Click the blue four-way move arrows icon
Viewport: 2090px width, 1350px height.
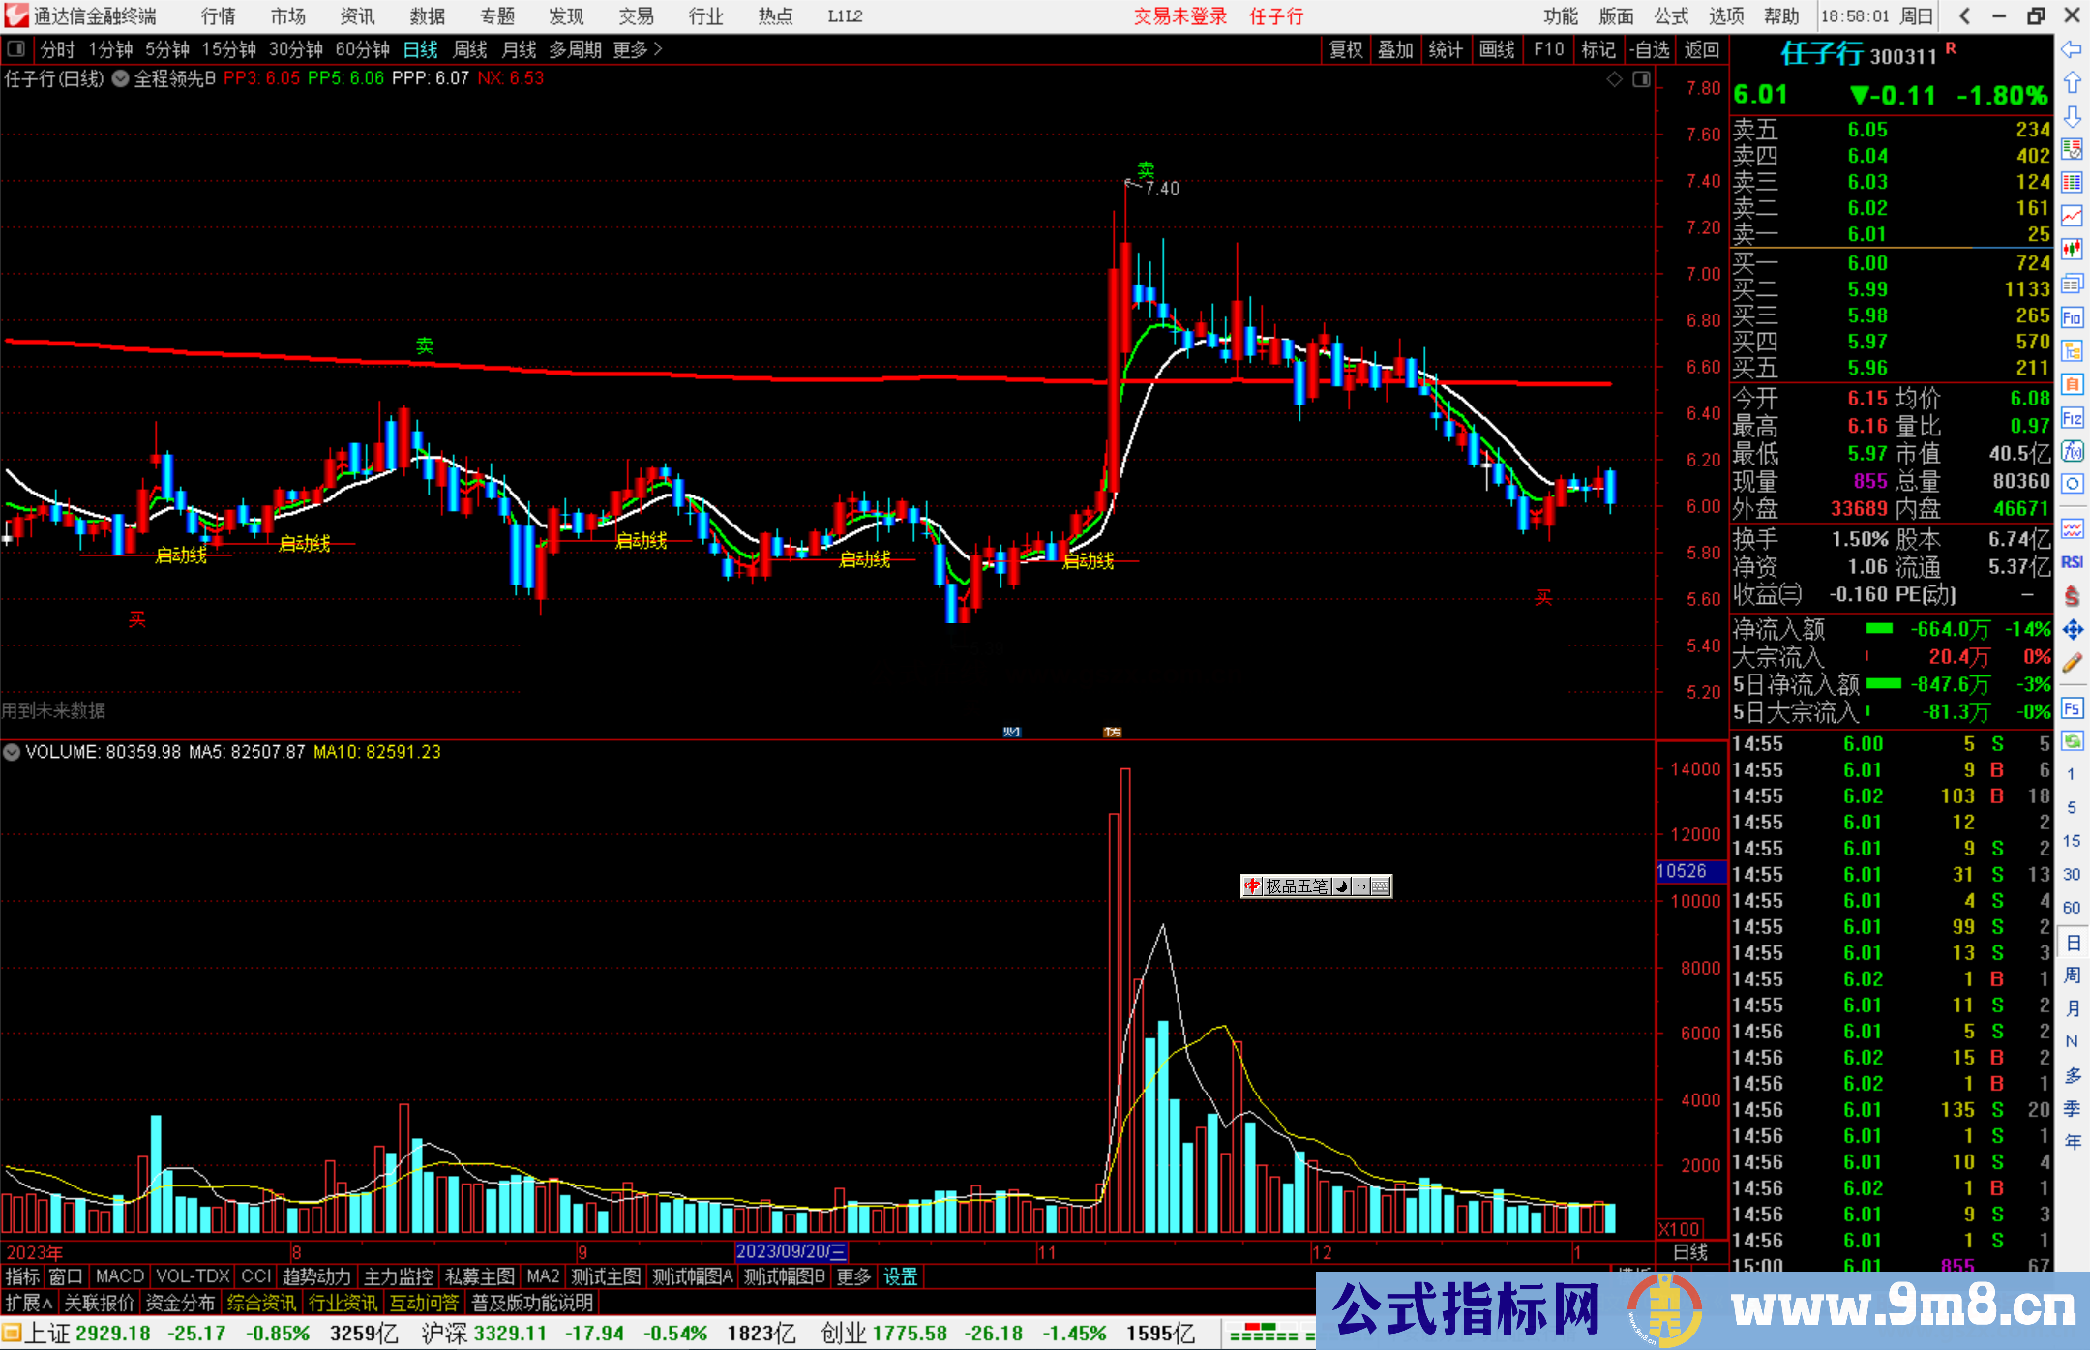pyautogui.click(x=2072, y=630)
